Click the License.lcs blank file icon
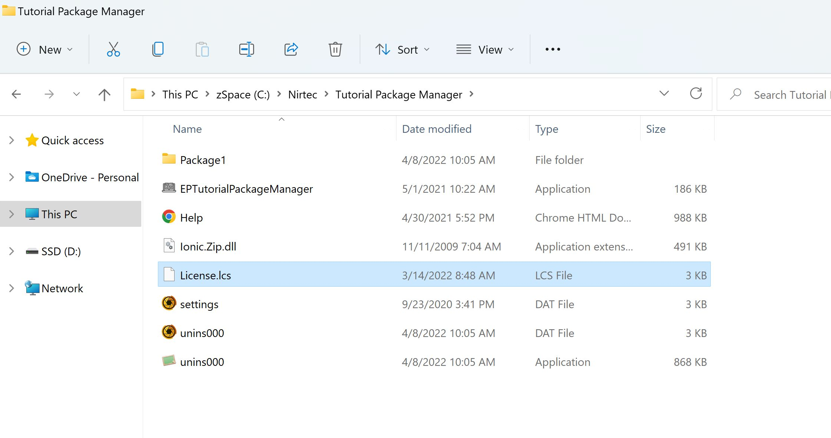Image resolution: width=831 pixels, height=438 pixels. [169, 274]
